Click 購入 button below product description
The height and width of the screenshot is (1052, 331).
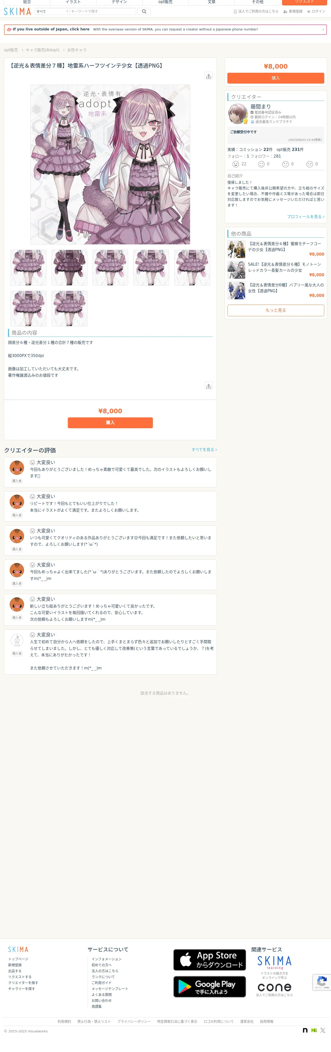(110, 423)
